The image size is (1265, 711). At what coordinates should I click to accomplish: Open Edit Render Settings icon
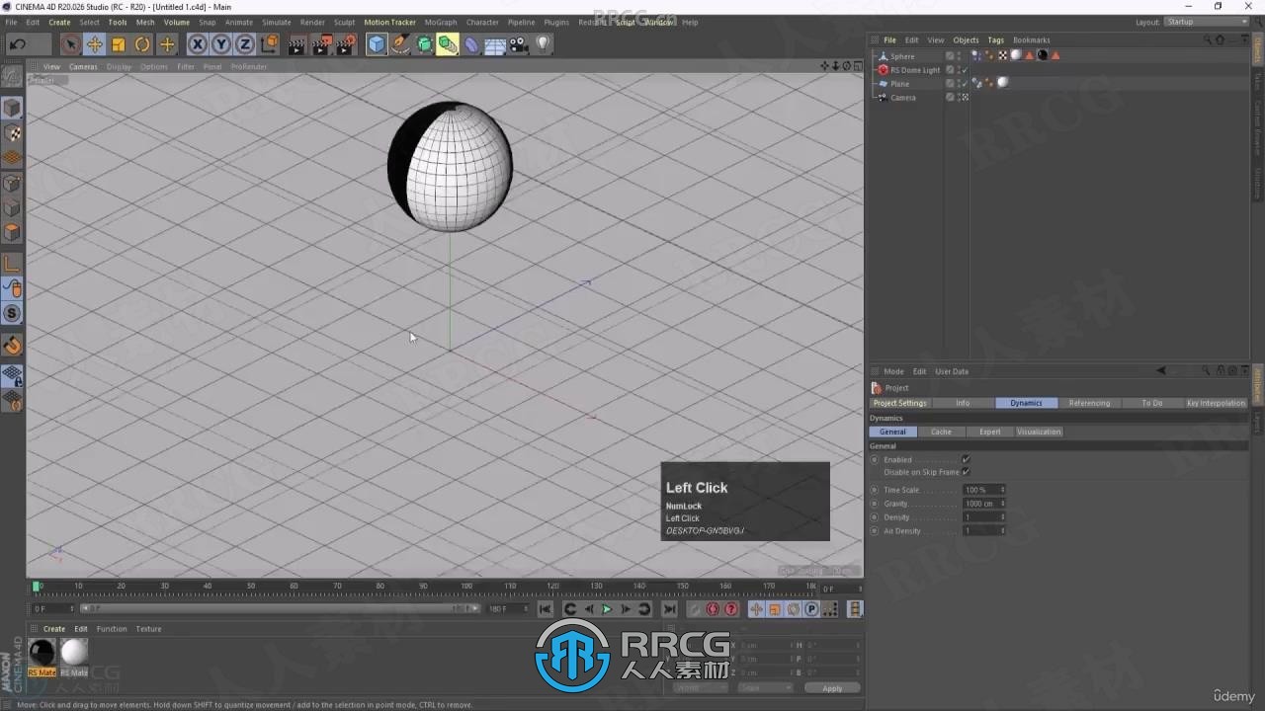coord(346,43)
